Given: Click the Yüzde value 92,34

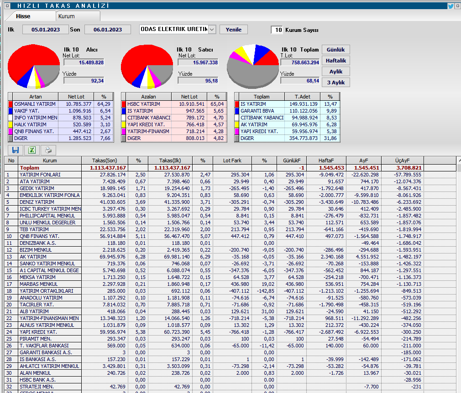Looking at the screenshot, I should 84,81.
